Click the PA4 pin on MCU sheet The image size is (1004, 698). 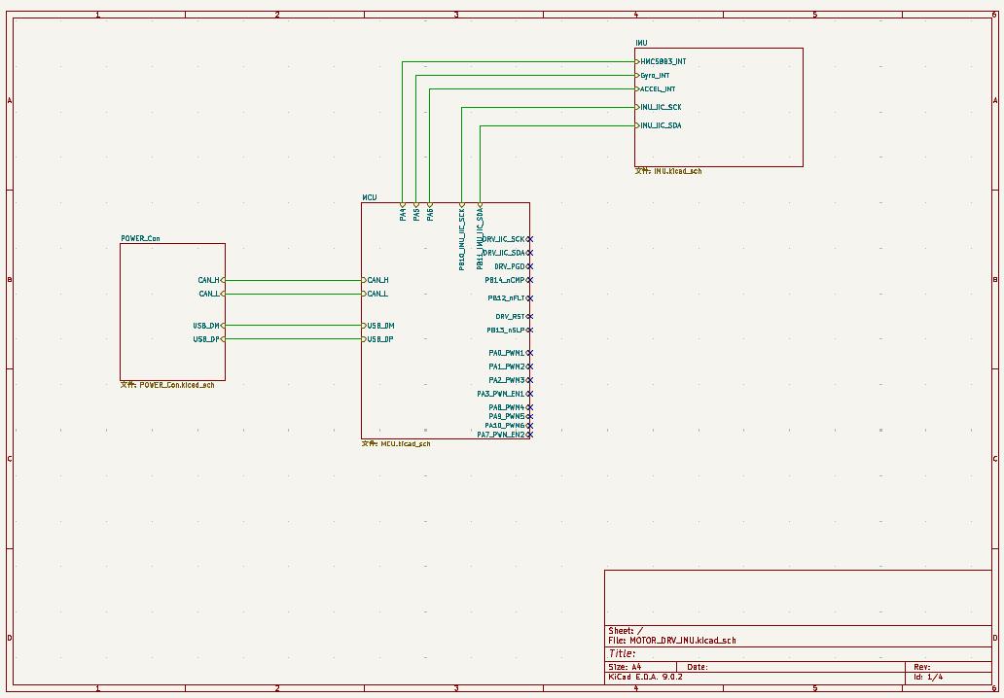pos(403,214)
